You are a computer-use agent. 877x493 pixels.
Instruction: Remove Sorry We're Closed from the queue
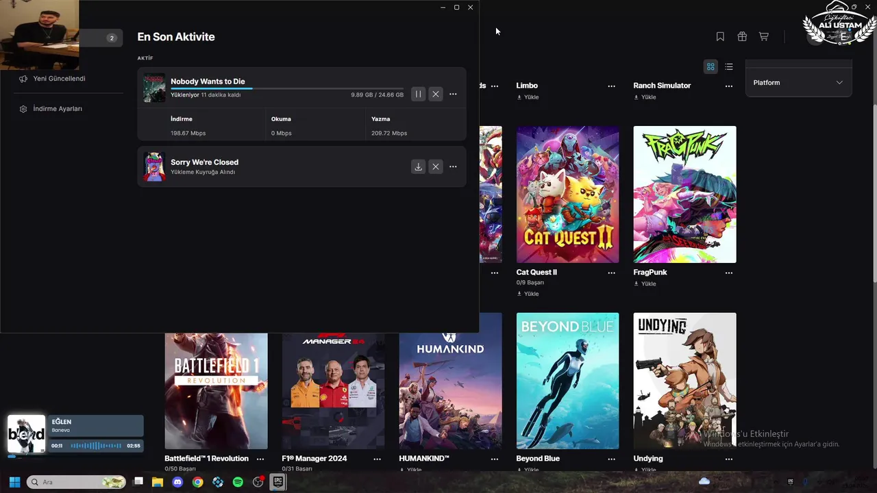436,166
